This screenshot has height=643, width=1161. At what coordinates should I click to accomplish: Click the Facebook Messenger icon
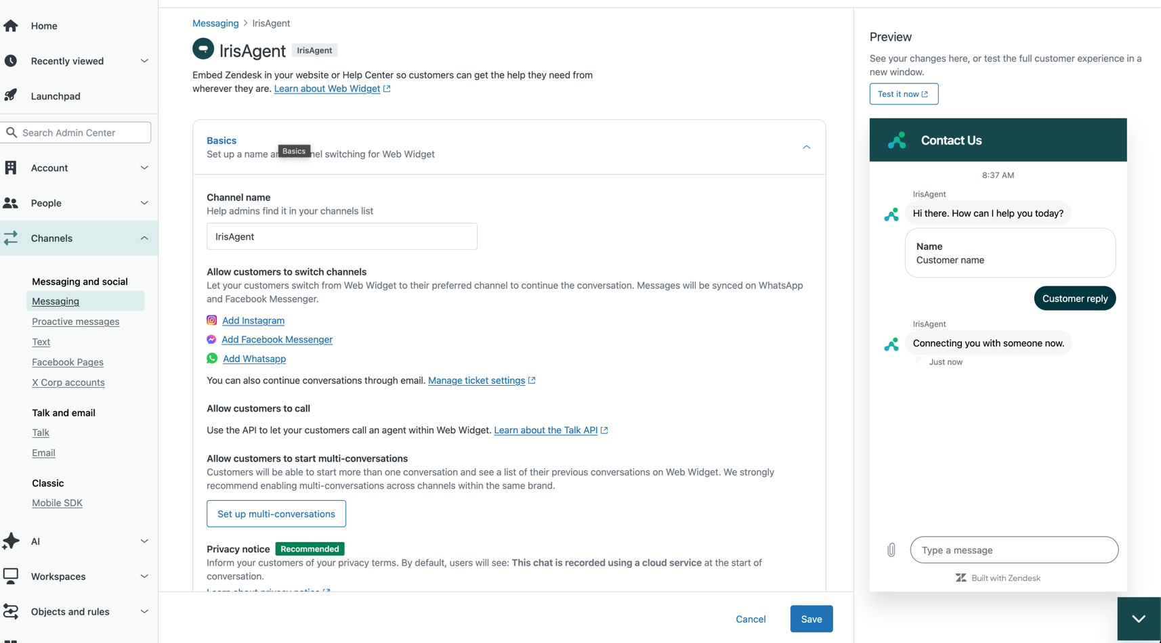pyautogui.click(x=211, y=339)
